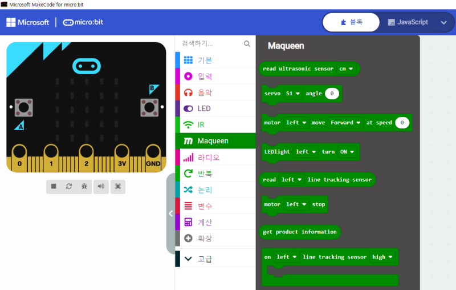Open the 라디오 (Radio) category
Image resolution: width=456 pixels, height=290 pixels.
click(x=215, y=158)
